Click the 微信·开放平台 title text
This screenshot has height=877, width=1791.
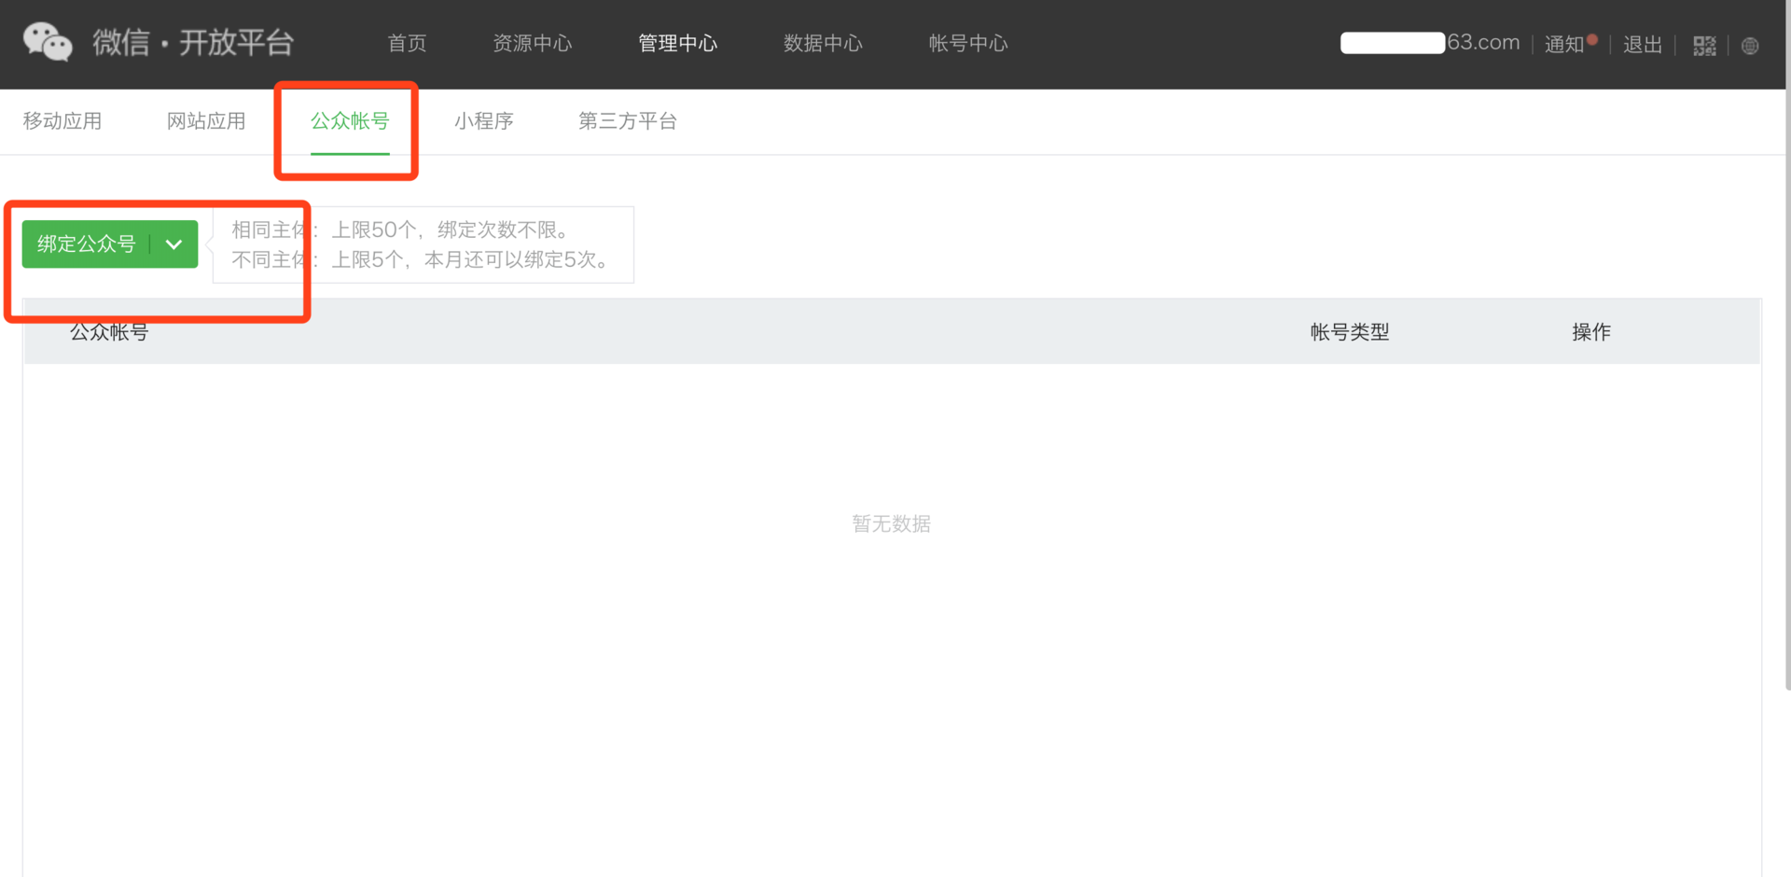193,43
